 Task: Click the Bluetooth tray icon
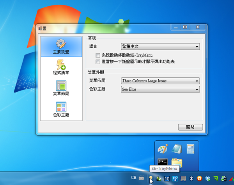pyautogui.click(x=191, y=178)
